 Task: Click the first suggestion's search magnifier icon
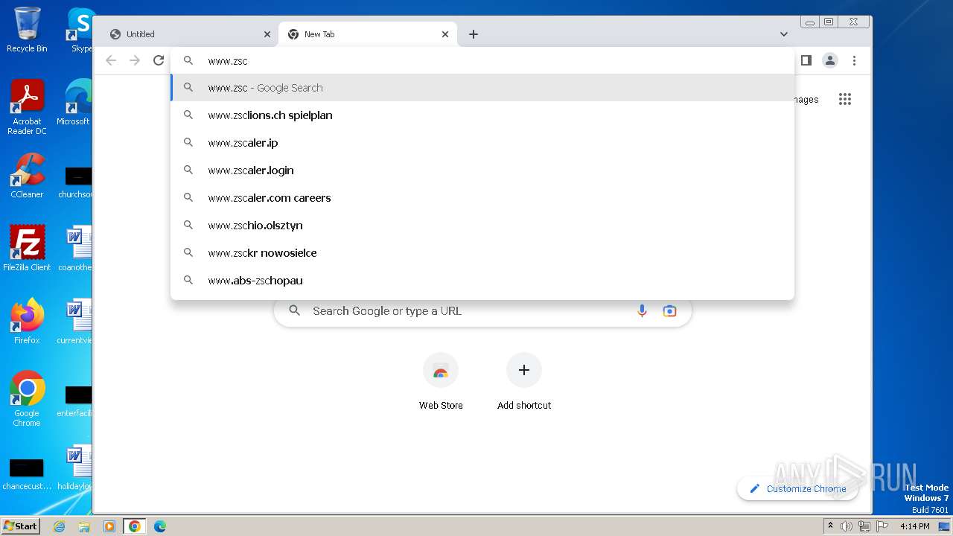pyautogui.click(x=188, y=88)
